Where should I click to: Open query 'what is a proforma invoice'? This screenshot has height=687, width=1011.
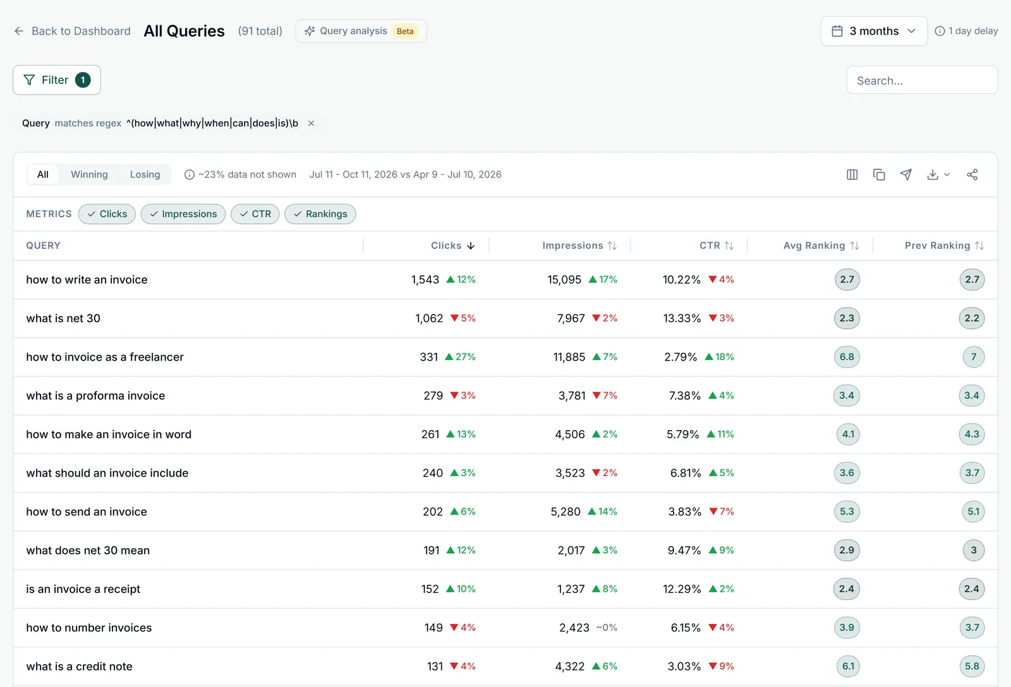(x=95, y=396)
